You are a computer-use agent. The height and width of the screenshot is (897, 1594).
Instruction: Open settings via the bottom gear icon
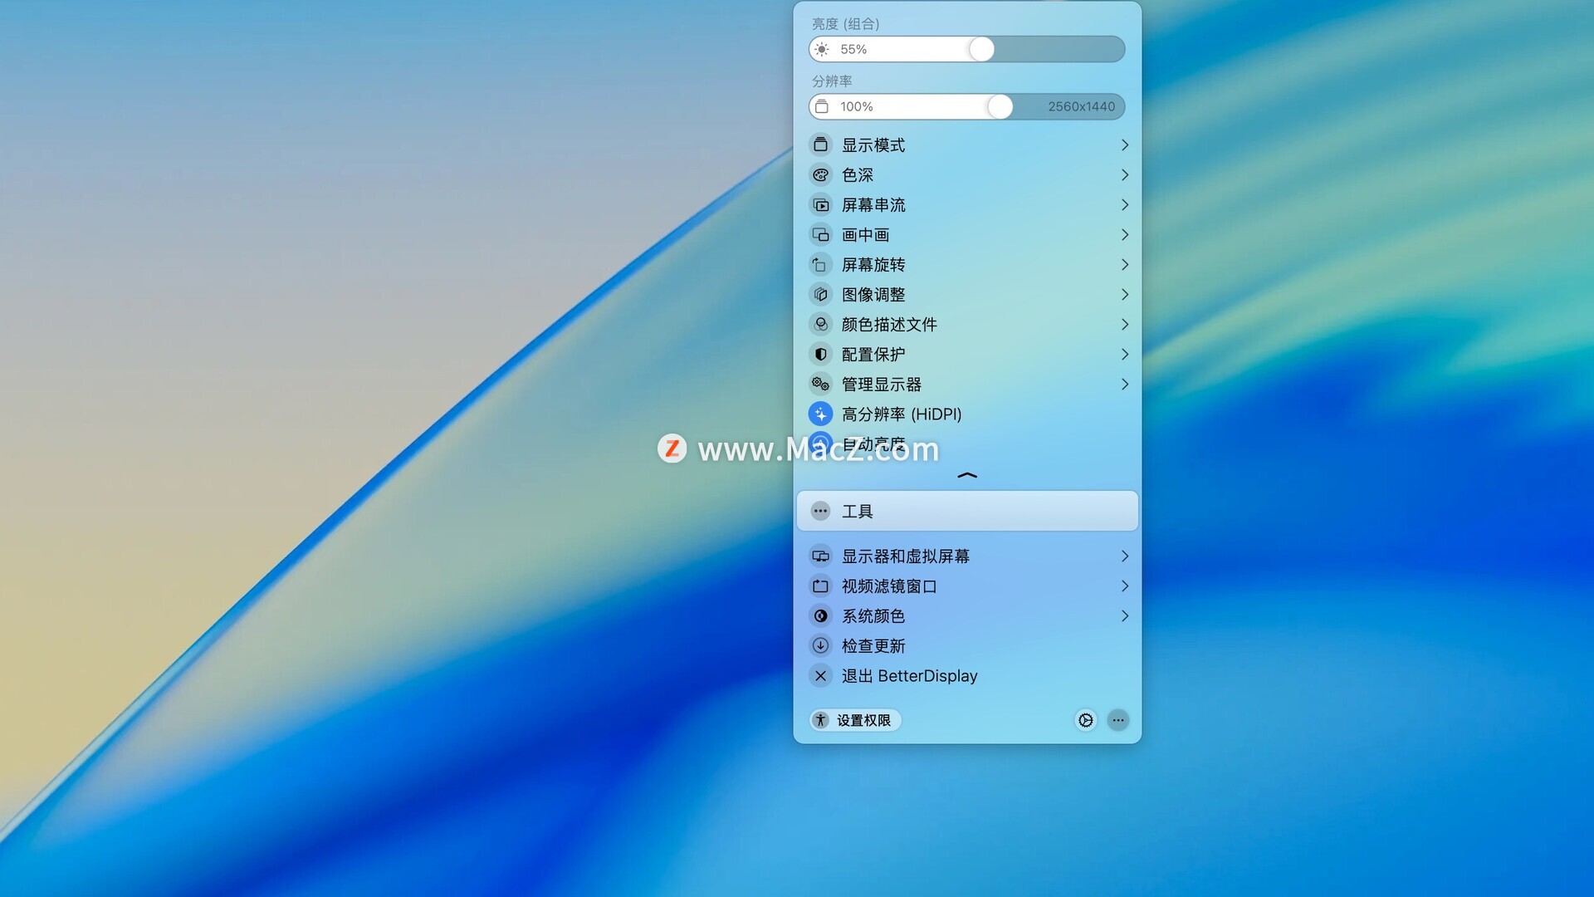(1085, 720)
